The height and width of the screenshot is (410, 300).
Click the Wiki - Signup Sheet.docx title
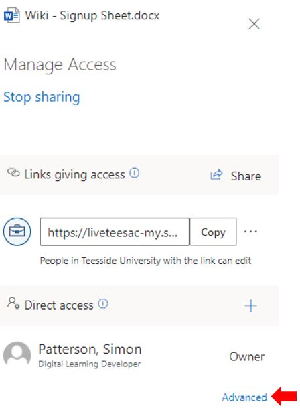pos(92,15)
